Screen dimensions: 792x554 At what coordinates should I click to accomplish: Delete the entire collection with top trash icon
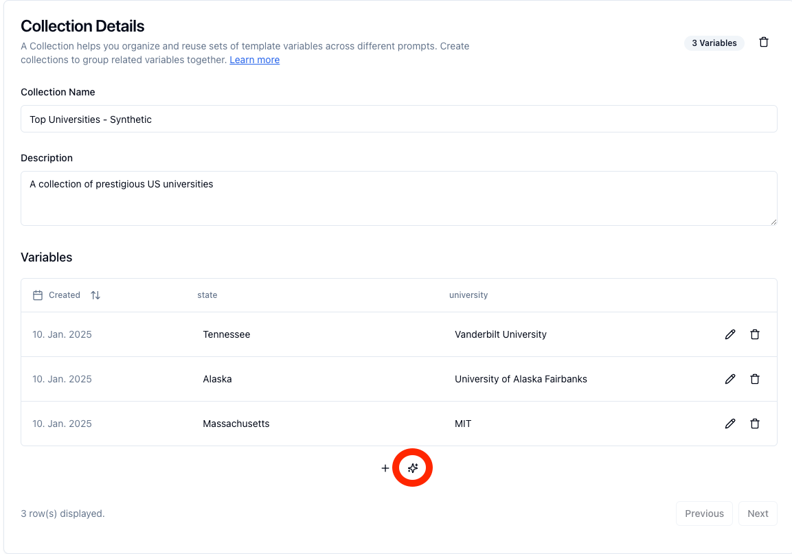tap(764, 43)
